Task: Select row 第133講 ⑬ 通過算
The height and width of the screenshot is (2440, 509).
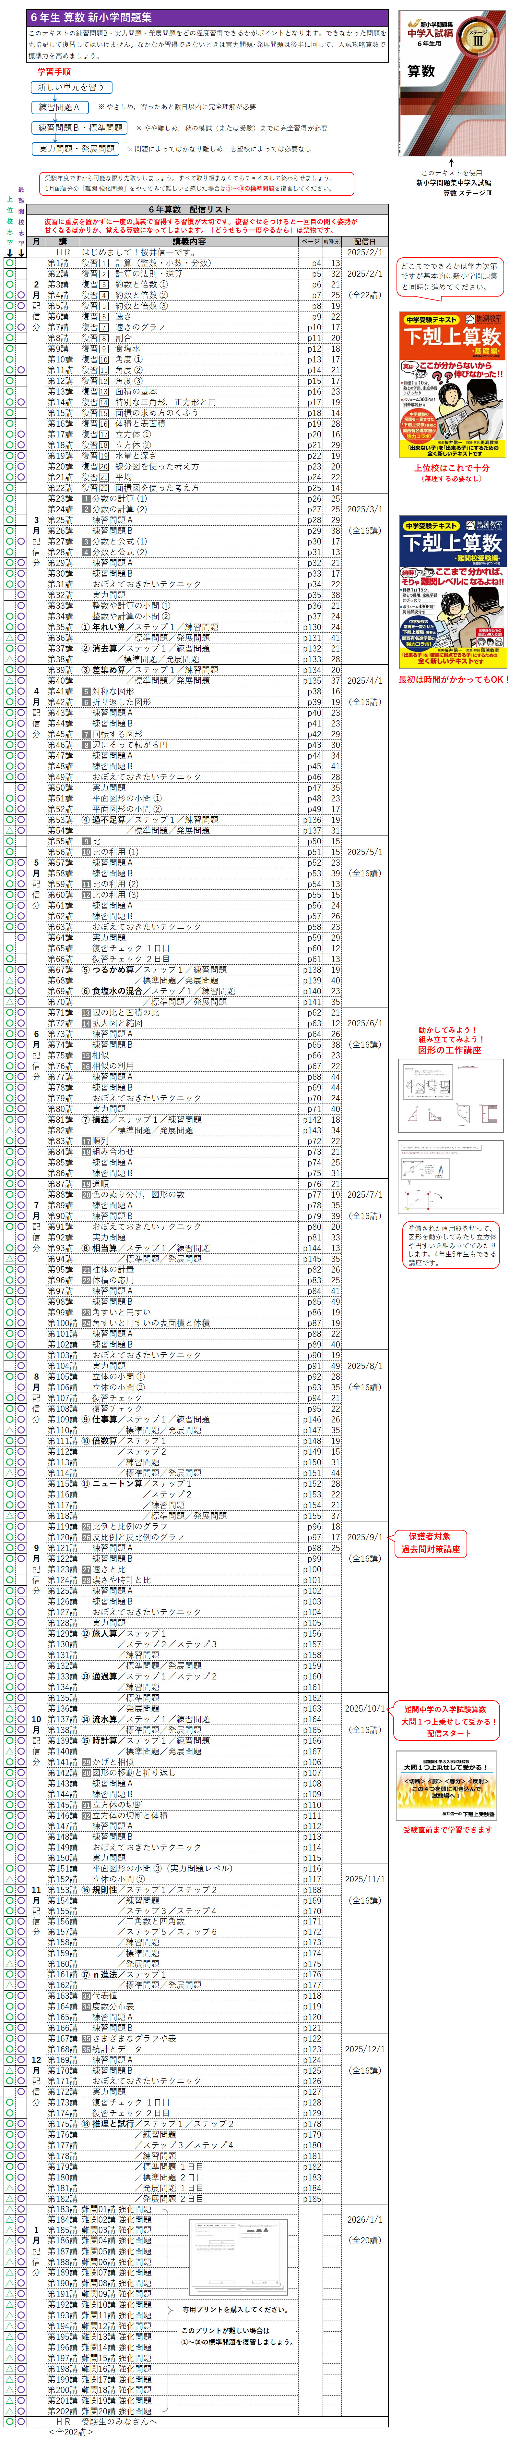Action: (x=194, y=1677)
